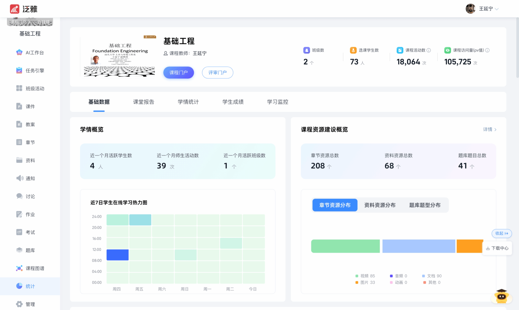The width and height of the screenshot is (519, 310).
Task: Switch to the 课堂报告 tab
Action: coord(144,102)
